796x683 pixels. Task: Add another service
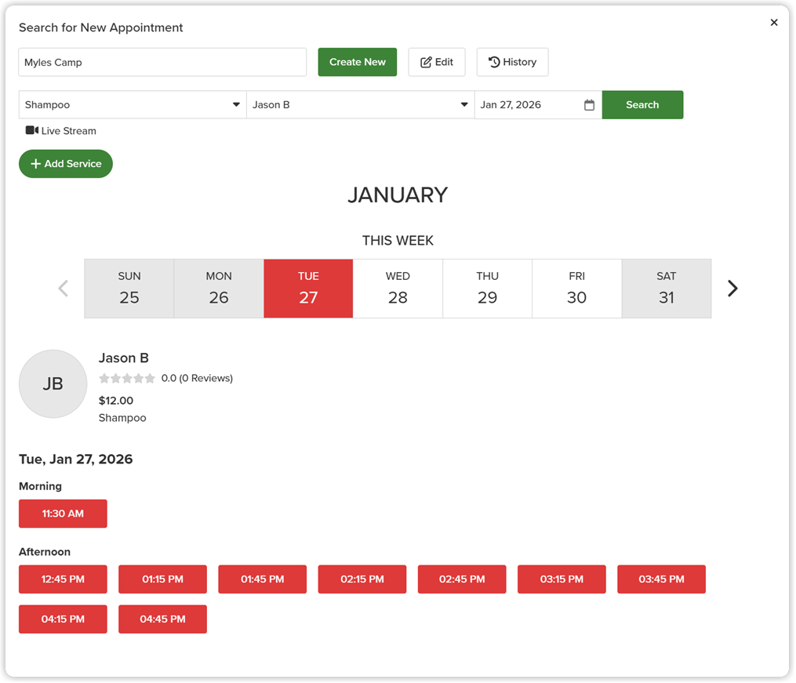(66, 163)
